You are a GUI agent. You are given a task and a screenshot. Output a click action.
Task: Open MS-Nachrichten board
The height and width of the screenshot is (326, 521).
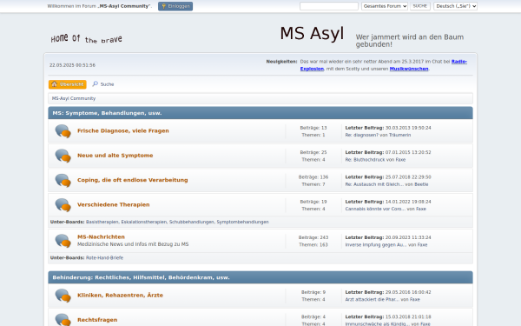101,236
